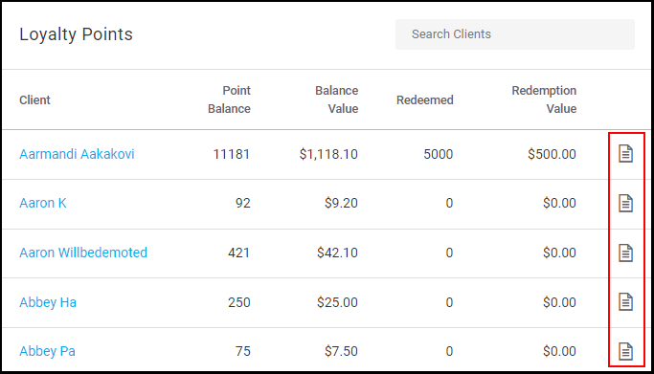Sort by Client column header
This screenshot has width=654, height=374.
click(34, 99)
